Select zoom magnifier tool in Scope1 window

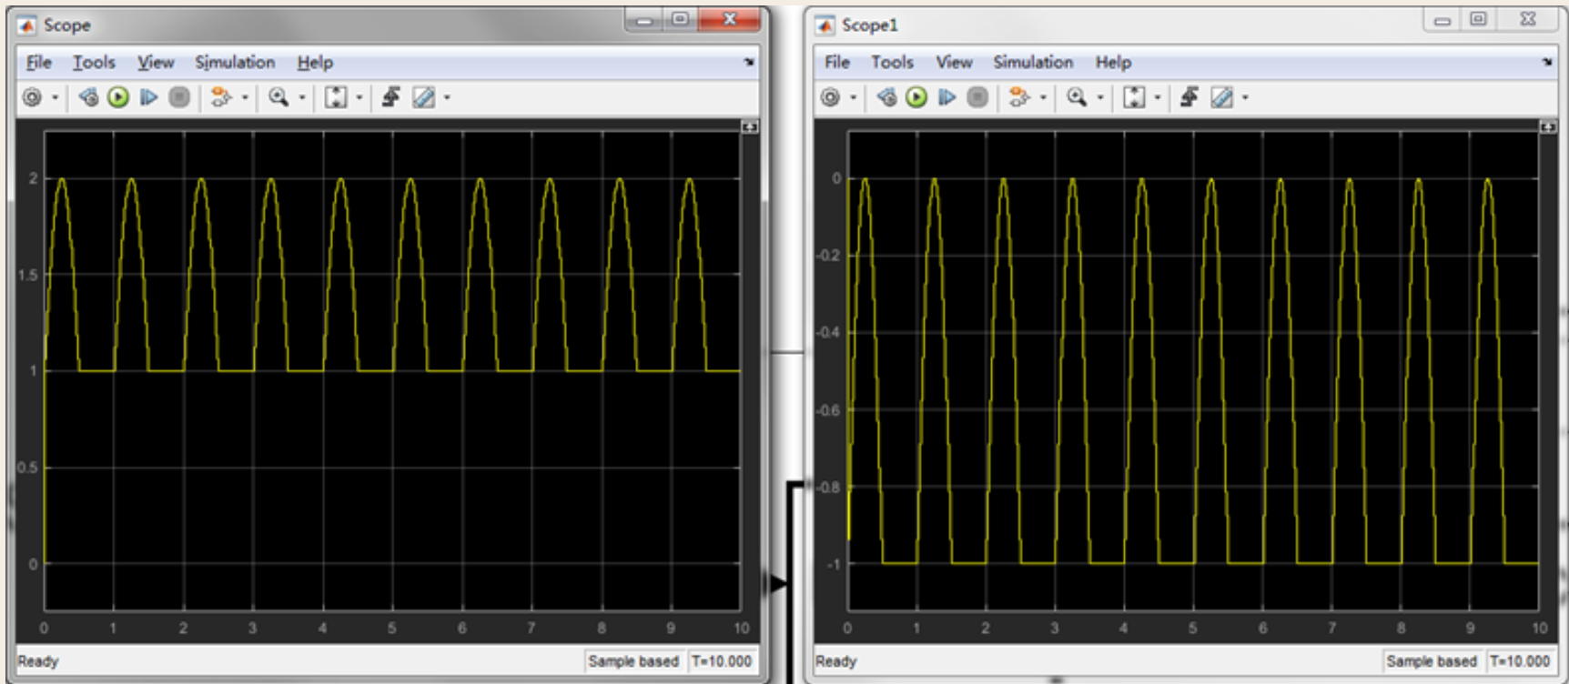pos(1077,97)
